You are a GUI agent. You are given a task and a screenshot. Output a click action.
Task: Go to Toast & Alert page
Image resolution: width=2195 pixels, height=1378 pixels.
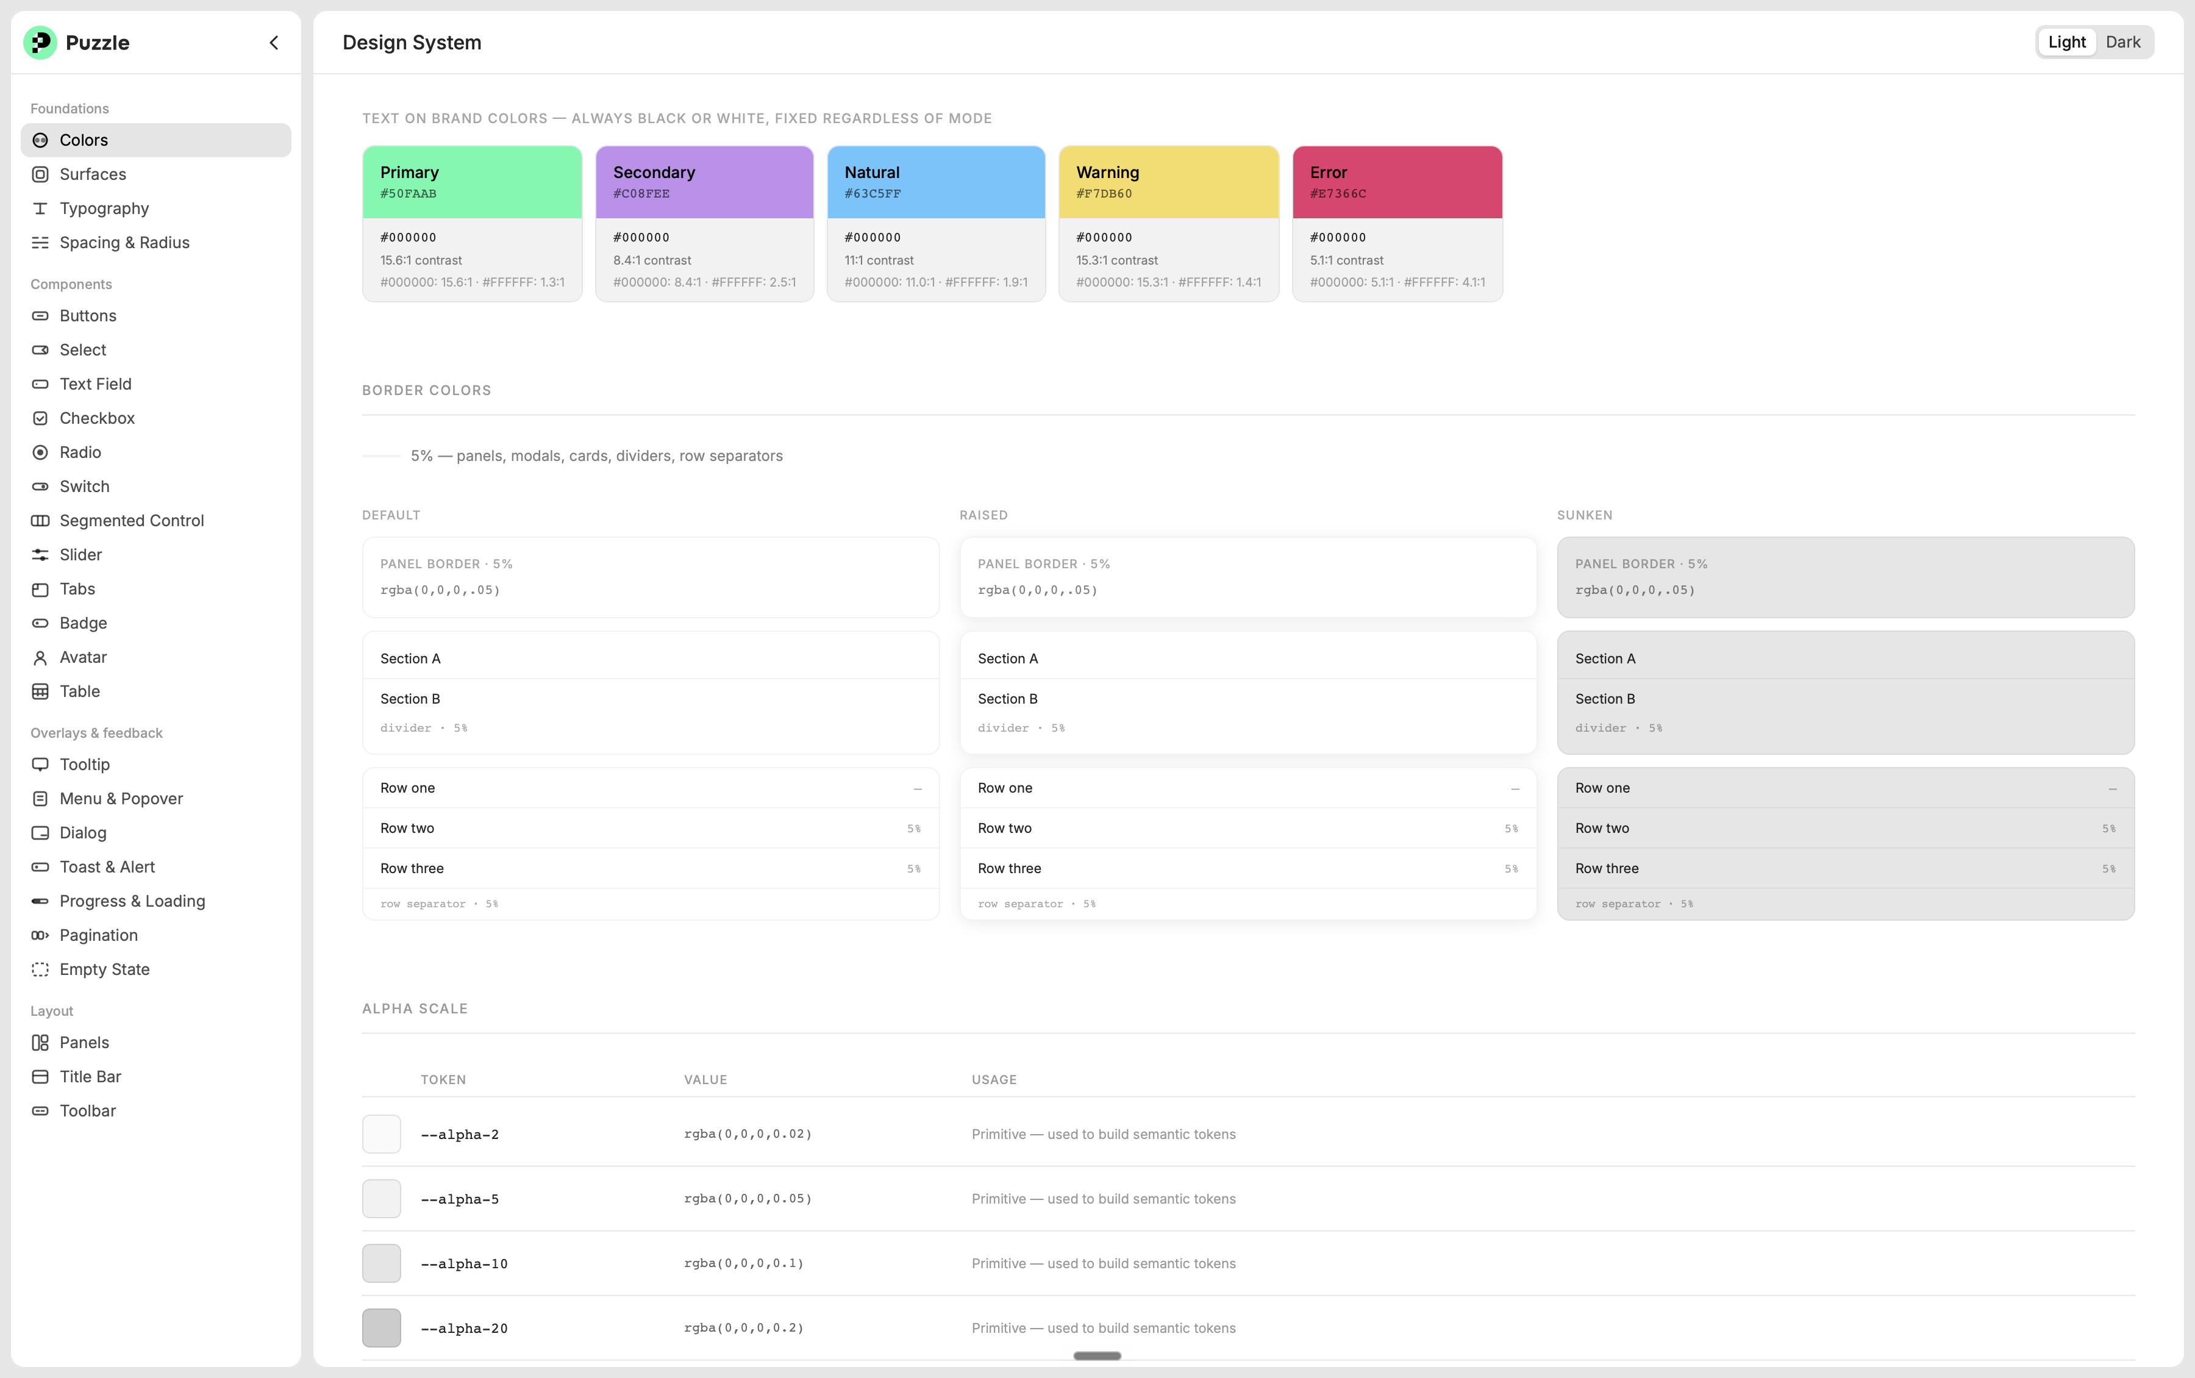click(156, 868)
